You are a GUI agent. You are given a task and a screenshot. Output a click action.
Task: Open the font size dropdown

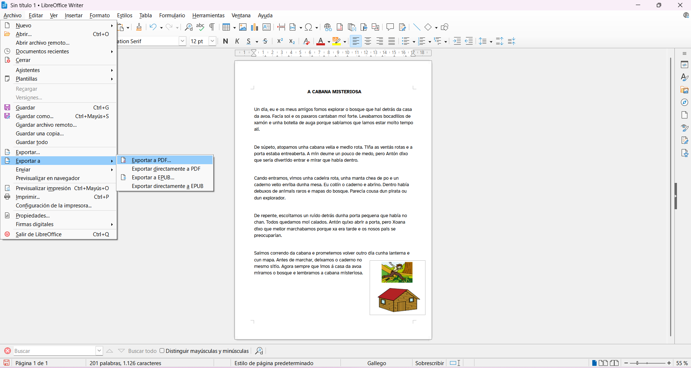(213, 41)
